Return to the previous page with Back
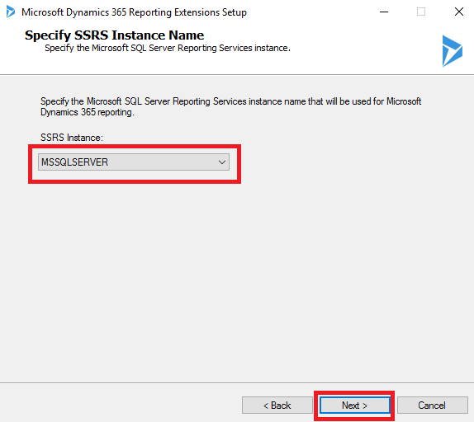The image size is (474, 422). click(277, 406)
